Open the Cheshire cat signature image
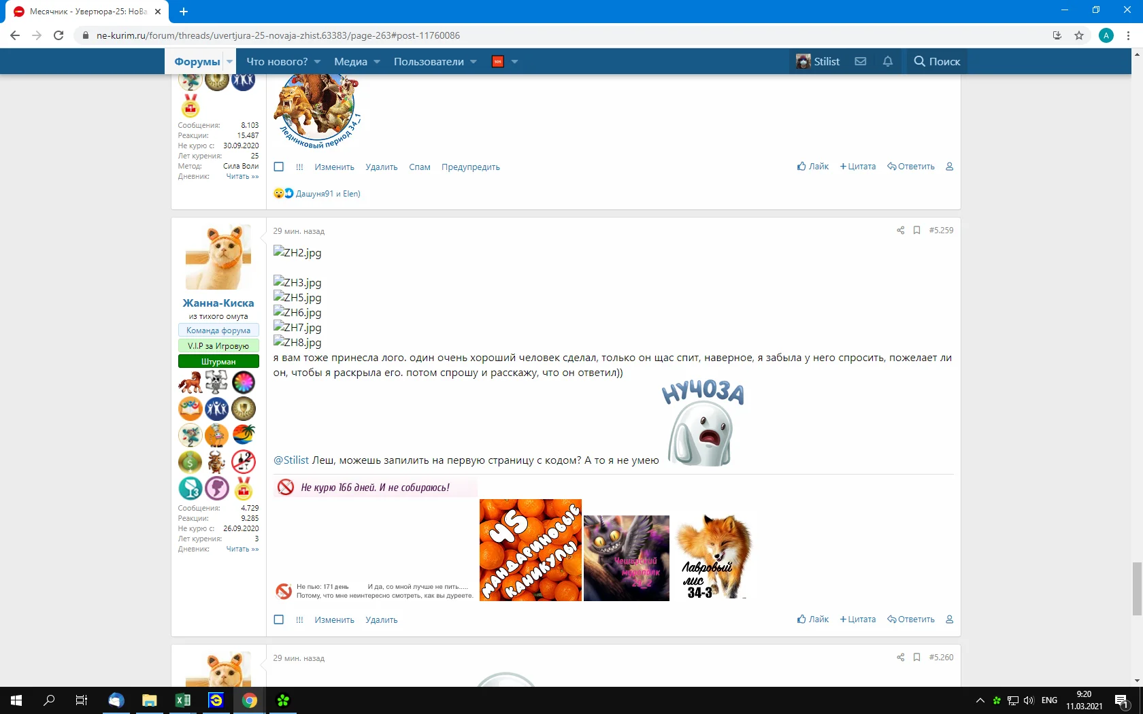 [x=627, y=558]
